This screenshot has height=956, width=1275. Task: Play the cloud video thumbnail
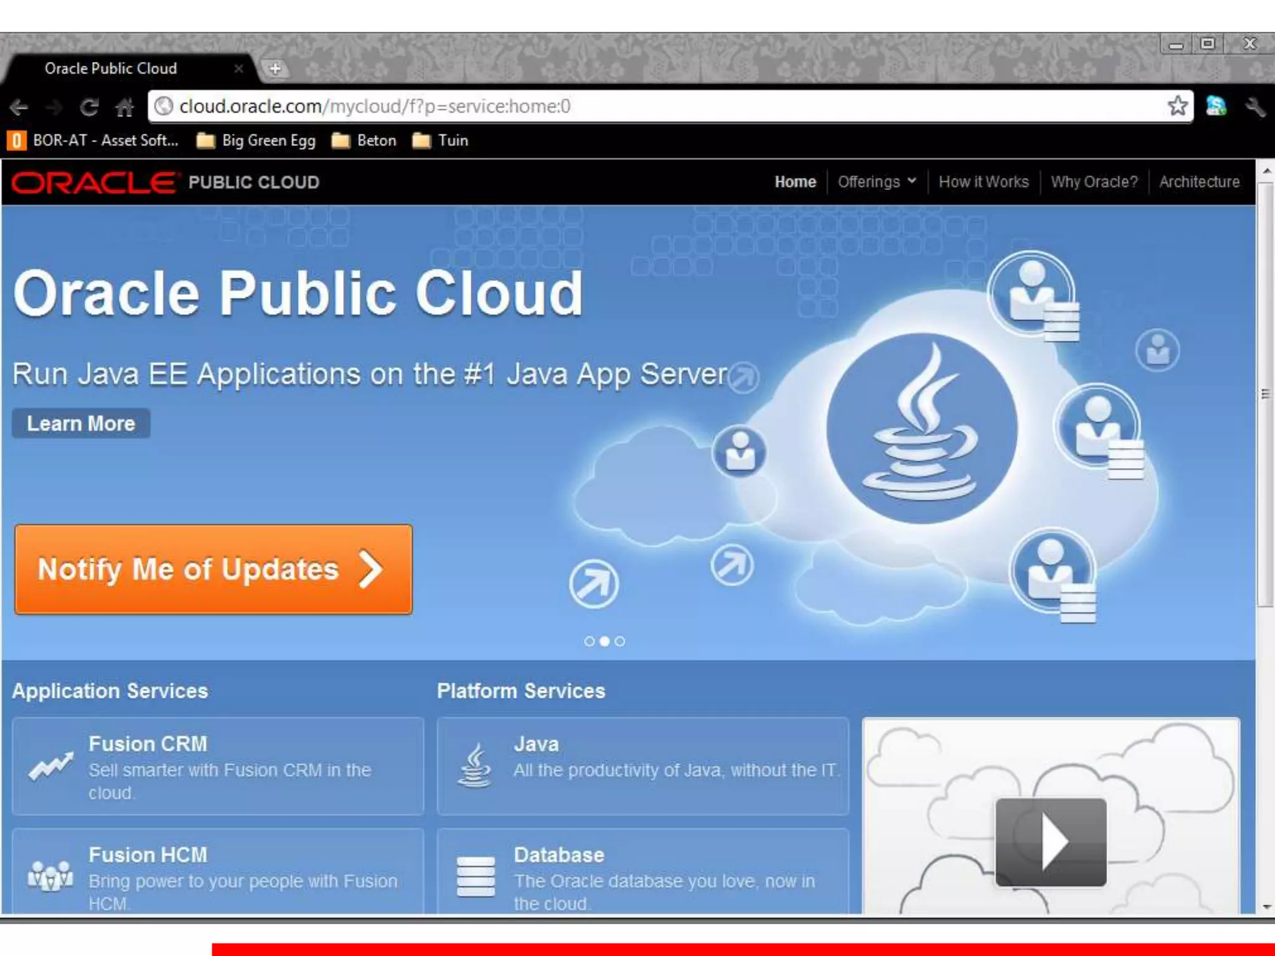click(x=1050, y=841)
